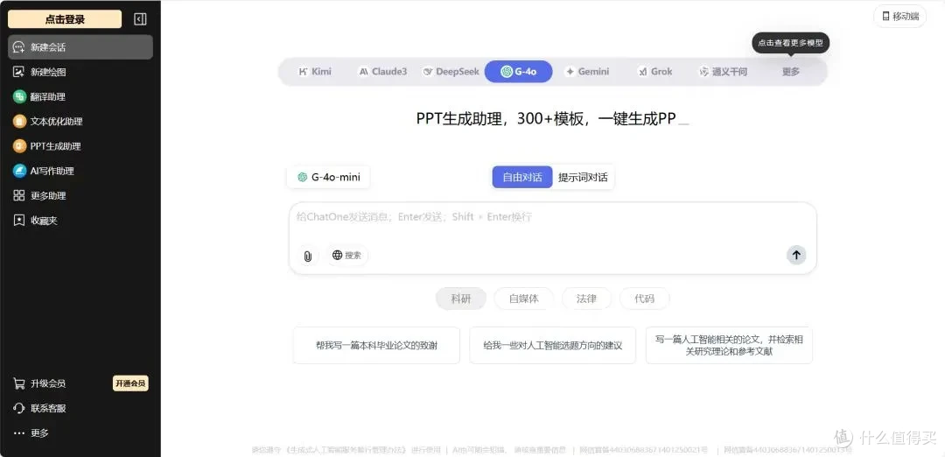Toggle the 搜索 web search button
This screenshot has width=945, height=457.
tap(347, 255)
